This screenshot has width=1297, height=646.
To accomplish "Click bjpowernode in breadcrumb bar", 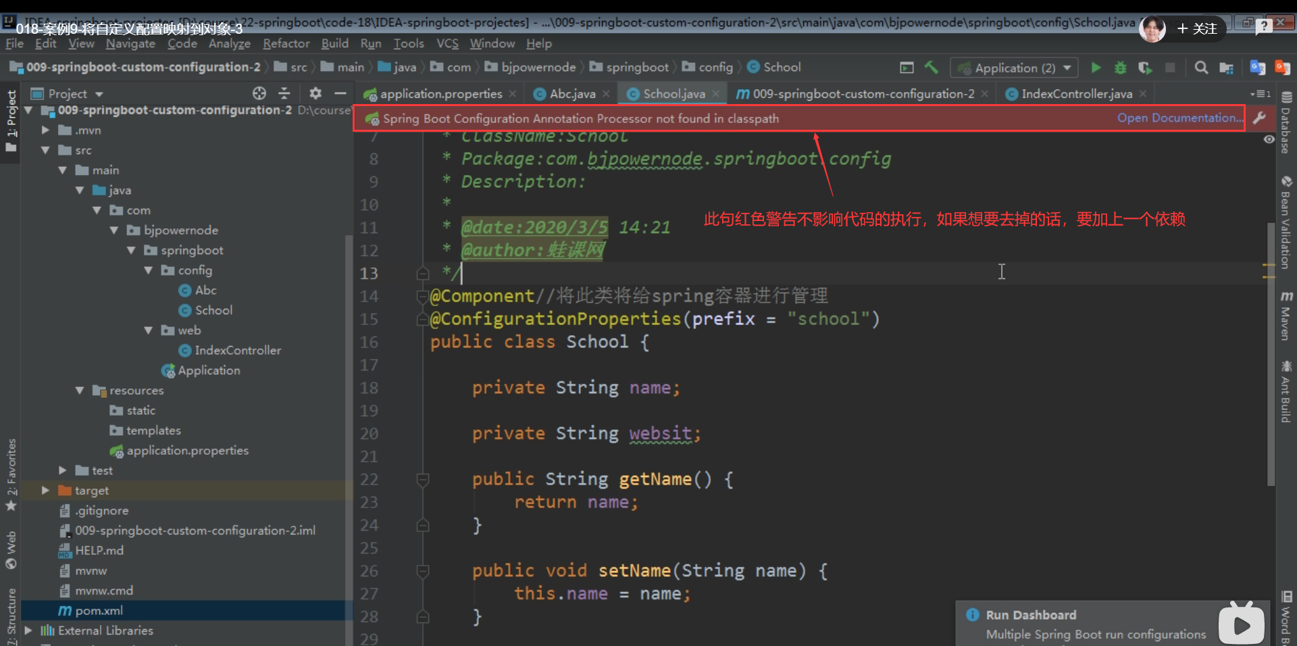I will click(x=530, y=67).
